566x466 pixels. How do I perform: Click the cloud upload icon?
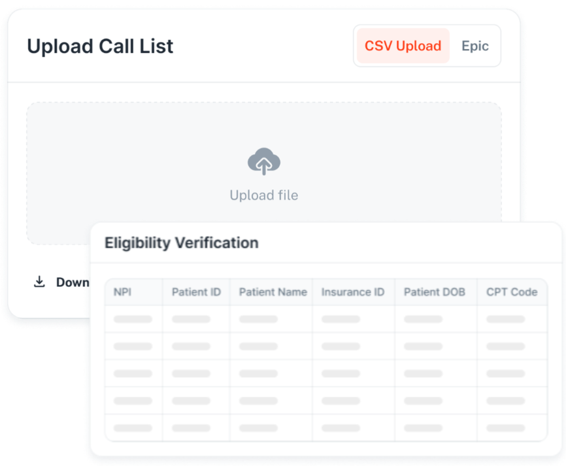[x=264, y=161]
